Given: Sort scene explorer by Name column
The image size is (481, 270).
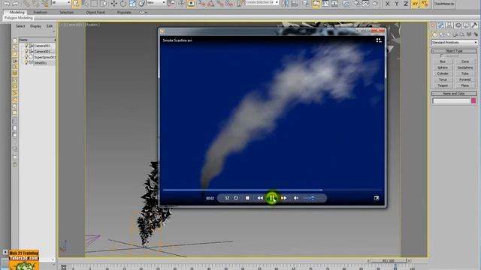Looking at the screenshot, I should tap(37, 40).
